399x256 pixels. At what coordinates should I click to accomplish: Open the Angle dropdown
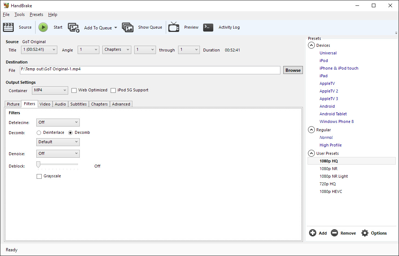coord(88,50)
